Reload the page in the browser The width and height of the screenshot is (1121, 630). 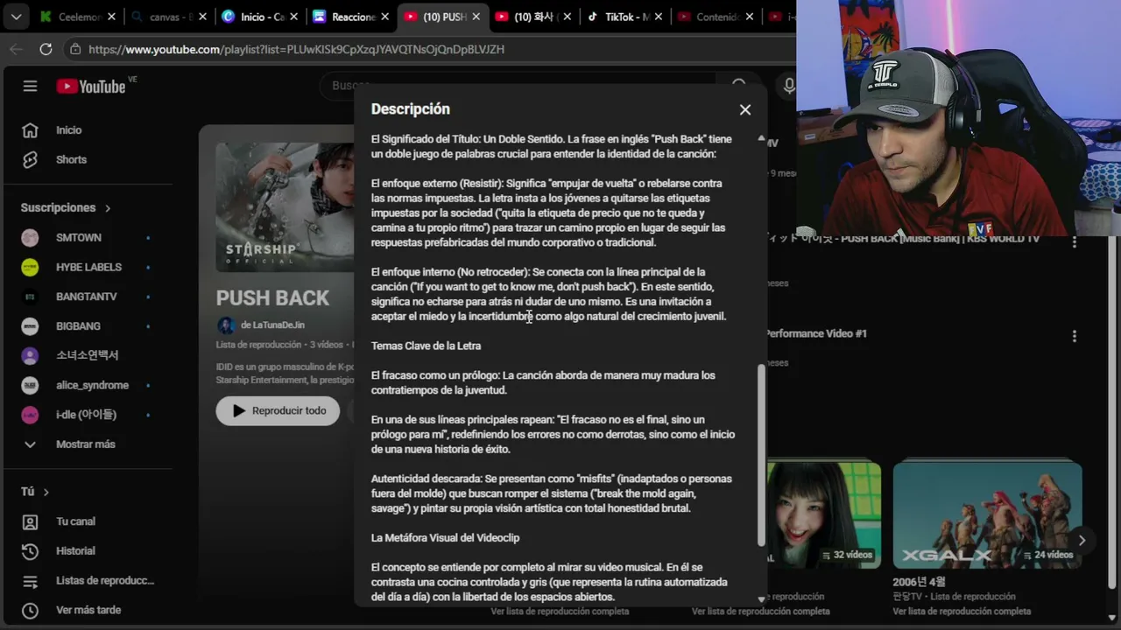pos(46,50)
